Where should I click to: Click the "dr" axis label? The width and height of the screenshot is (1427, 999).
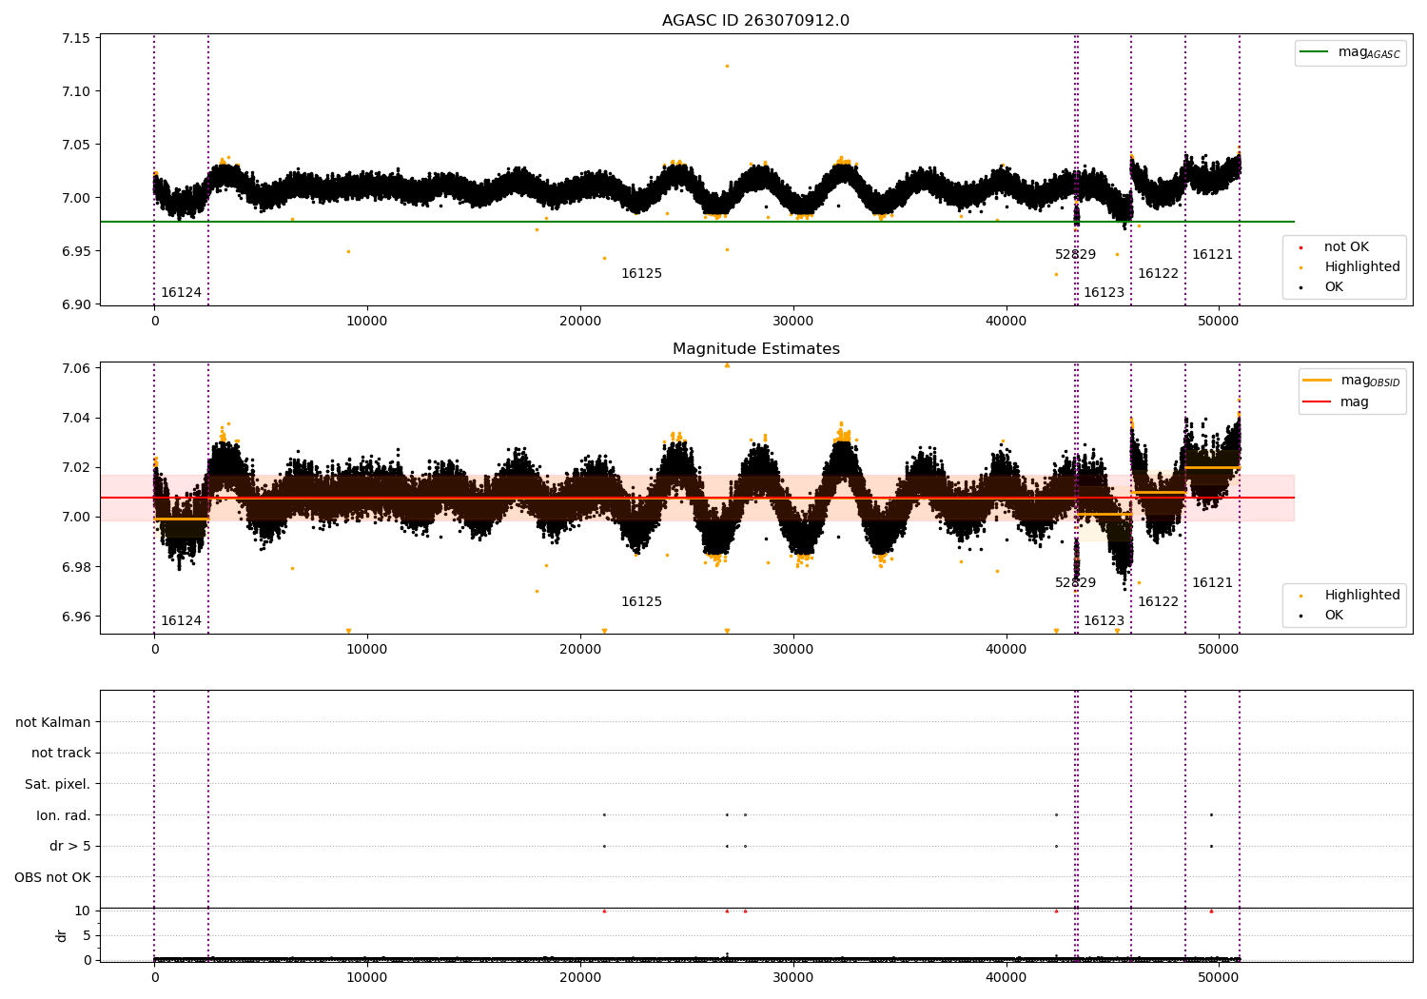(62, 935)
